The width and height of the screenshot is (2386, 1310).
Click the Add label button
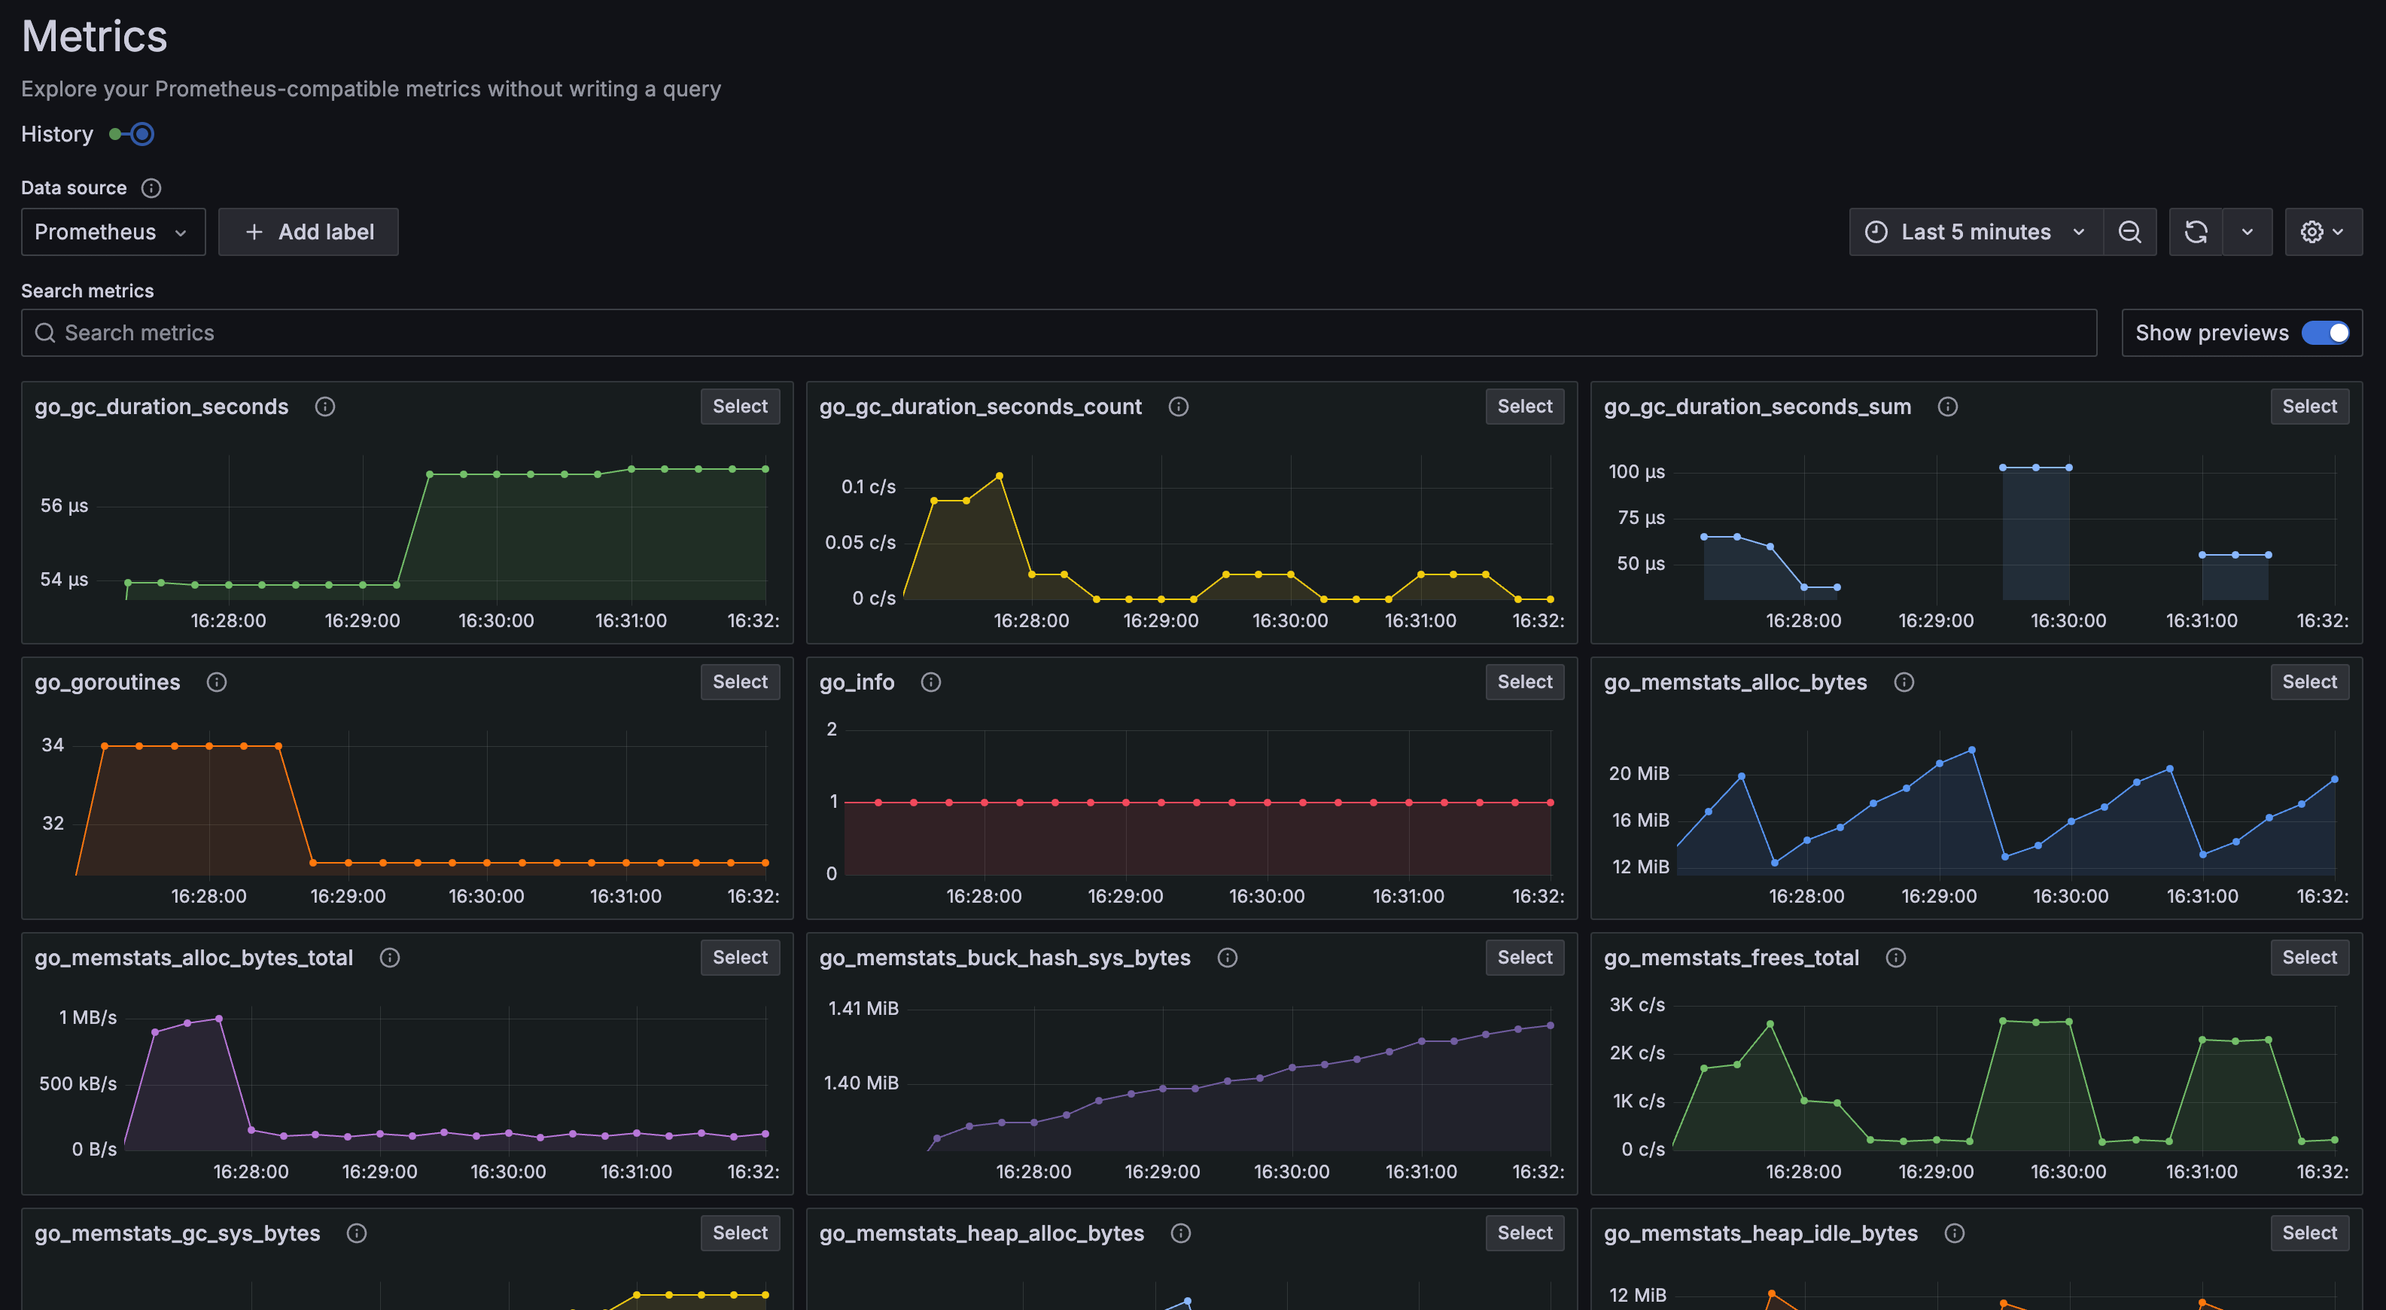tap(308, 232)
